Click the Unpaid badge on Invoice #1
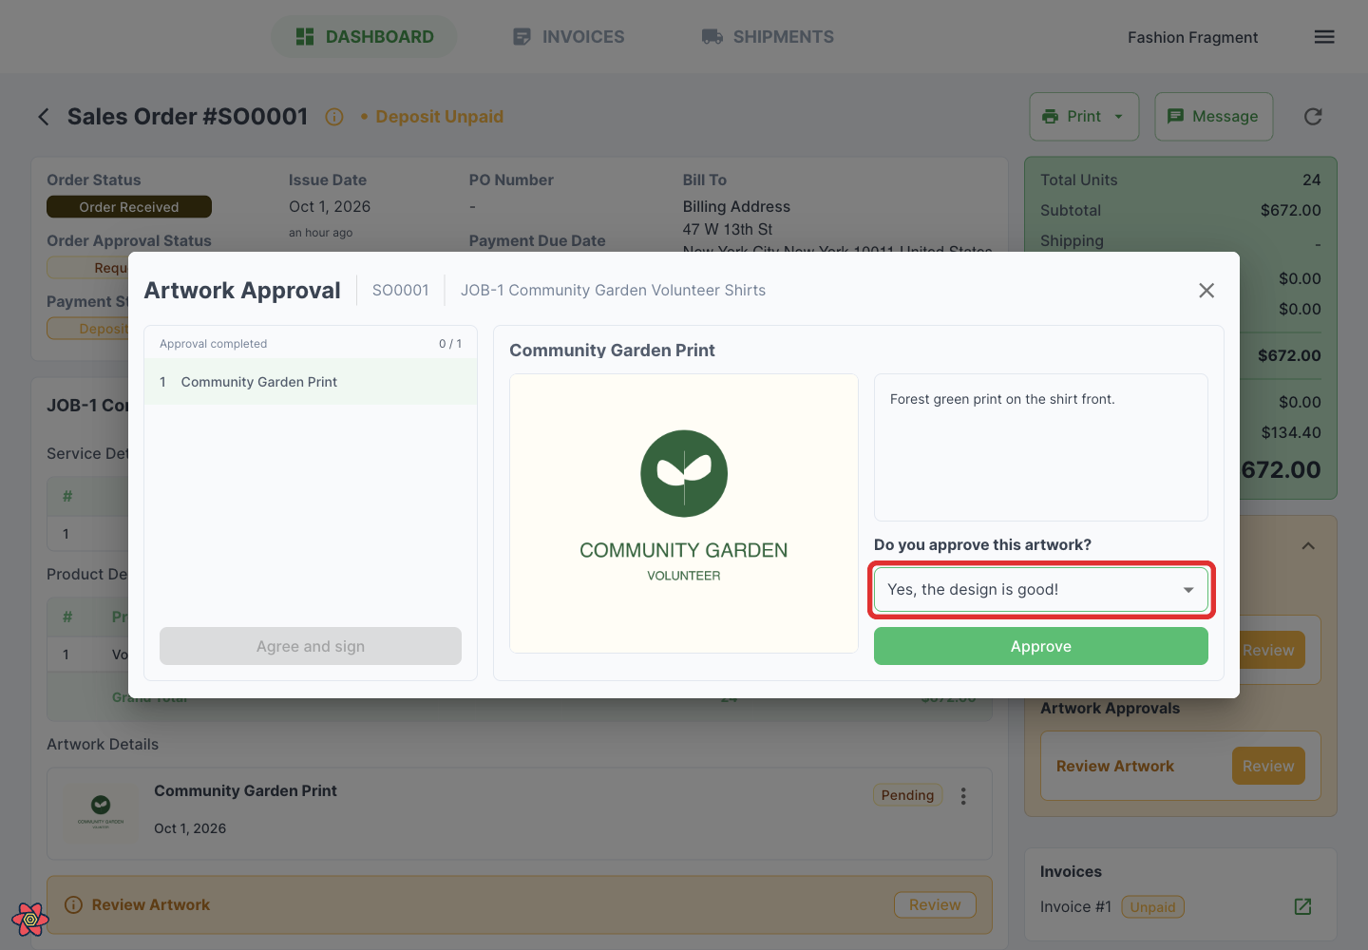 point(1152,907)
